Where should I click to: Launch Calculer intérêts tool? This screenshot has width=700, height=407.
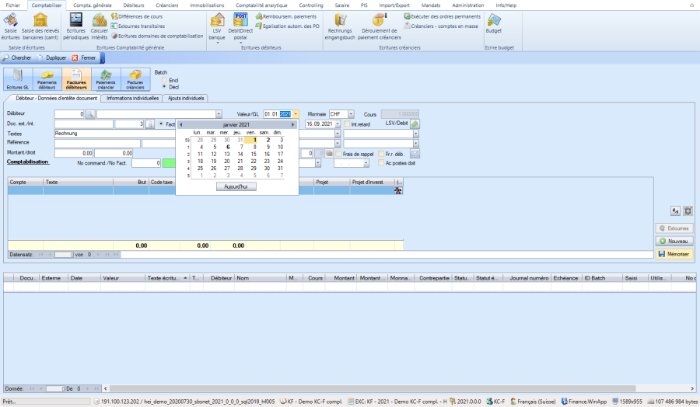(100, 26)
